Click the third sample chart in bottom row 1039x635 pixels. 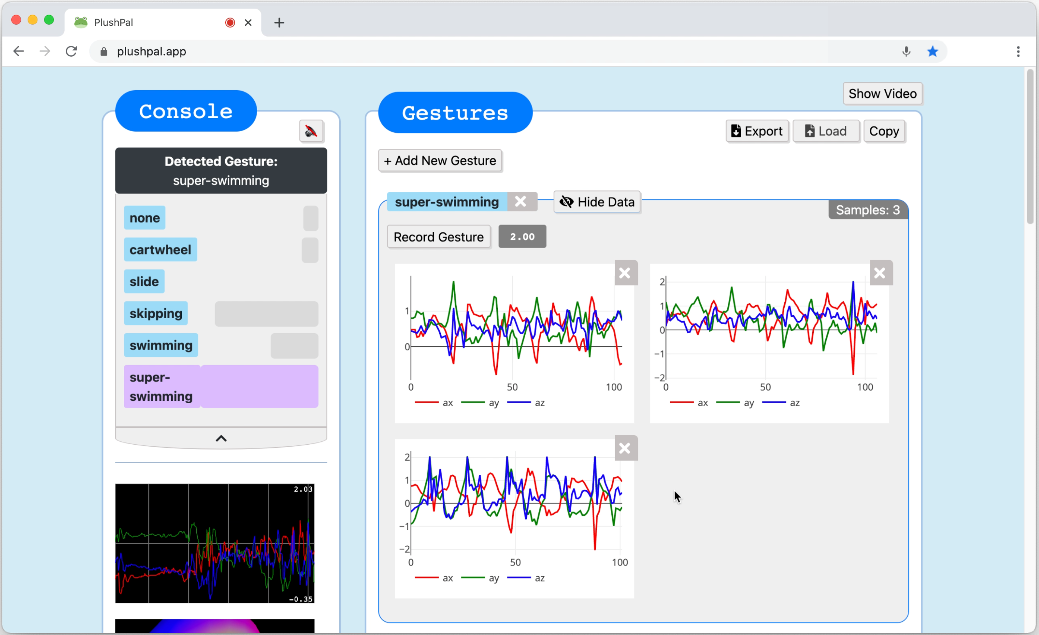click(514, 518)
